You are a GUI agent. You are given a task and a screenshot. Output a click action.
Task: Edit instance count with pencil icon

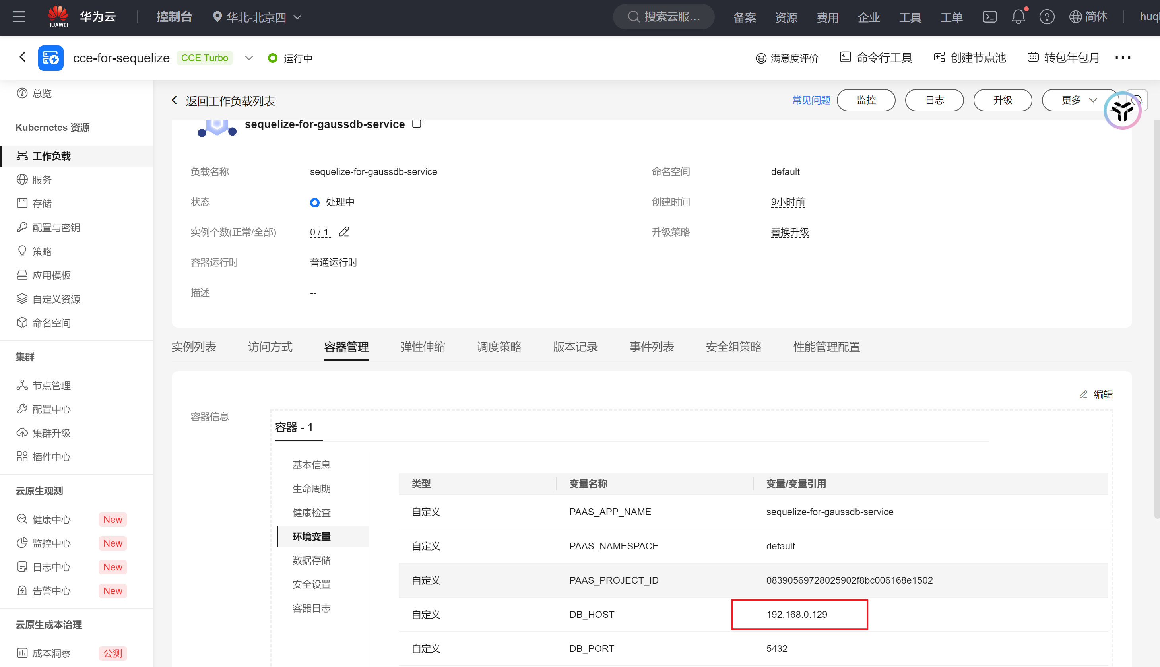344,232
